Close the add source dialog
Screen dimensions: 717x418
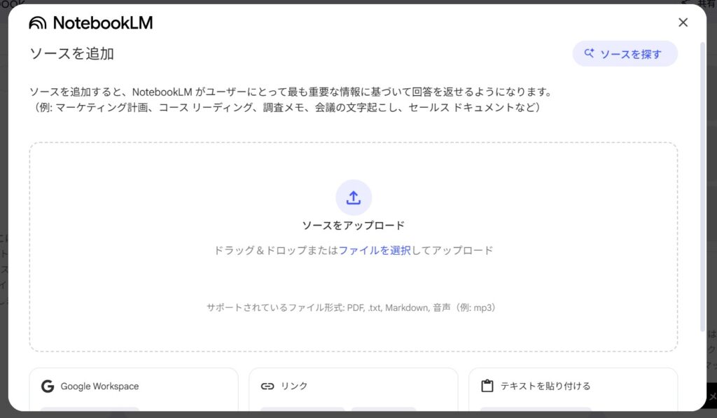tap(683, 22)
